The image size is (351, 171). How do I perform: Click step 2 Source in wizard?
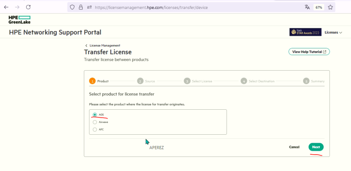click(x=140, y=81)
